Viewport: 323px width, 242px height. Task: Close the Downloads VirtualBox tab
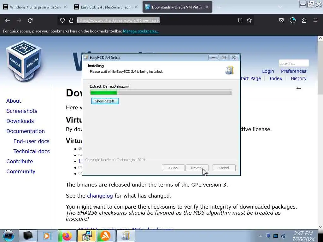tap(207, 7)
